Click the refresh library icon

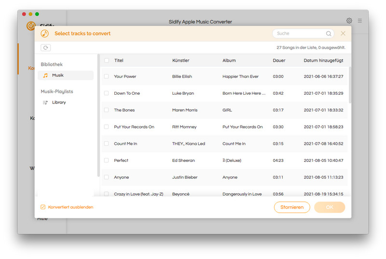point(46,48)
